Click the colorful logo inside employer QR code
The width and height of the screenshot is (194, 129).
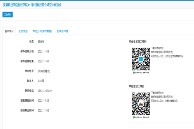coord(141,103)
